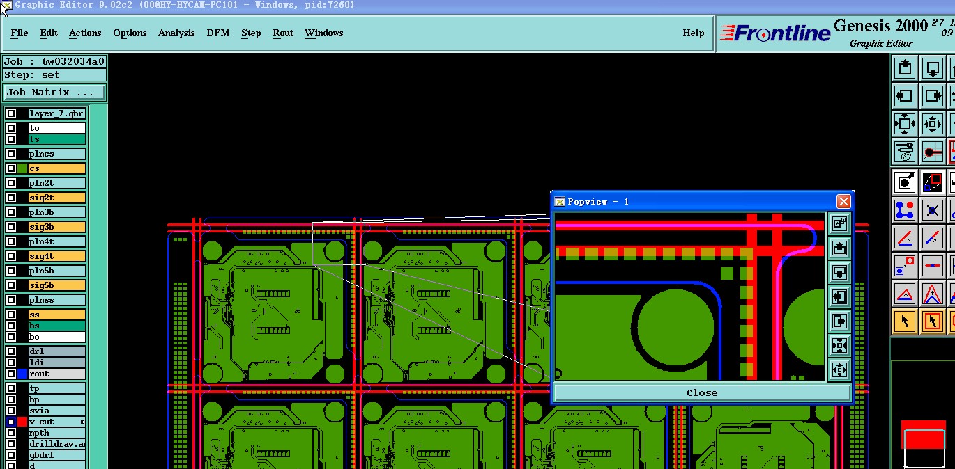Pan down inside the Popview window

[839, 272]
